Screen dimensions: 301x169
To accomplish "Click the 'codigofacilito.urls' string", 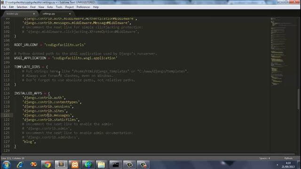I will 65,45.
